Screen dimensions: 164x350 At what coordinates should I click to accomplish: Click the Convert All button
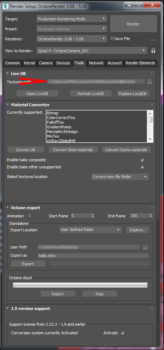coord(25,150)
